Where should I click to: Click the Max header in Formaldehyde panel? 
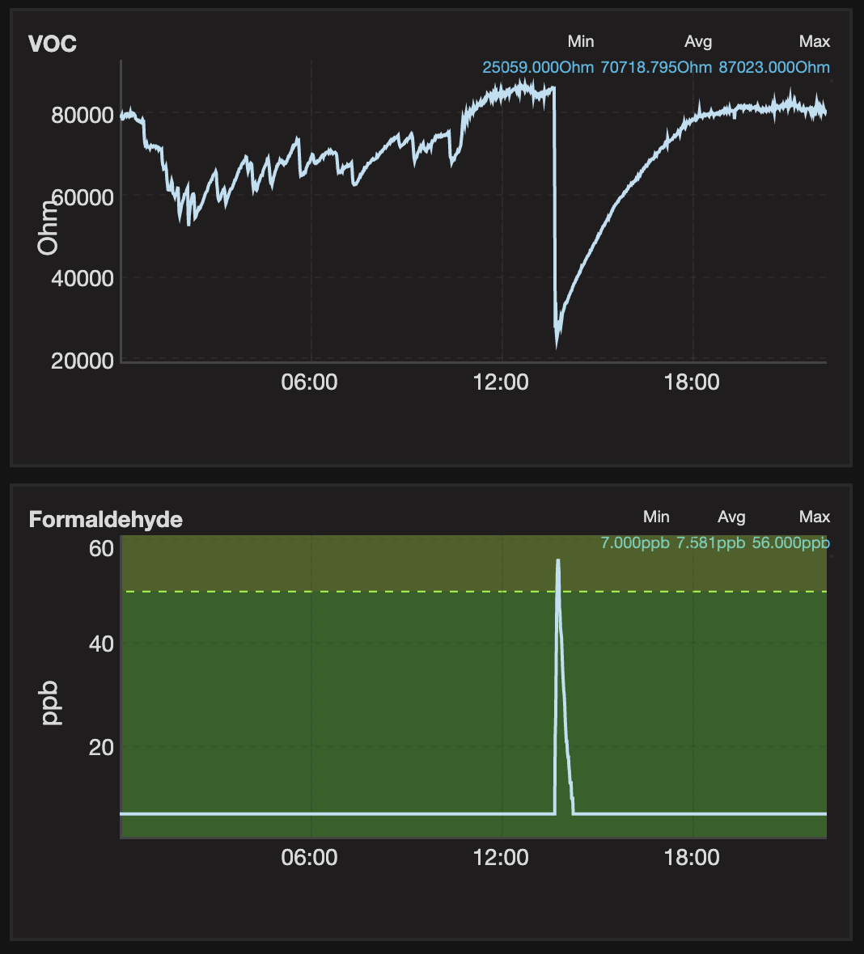[x=814, y=517]
